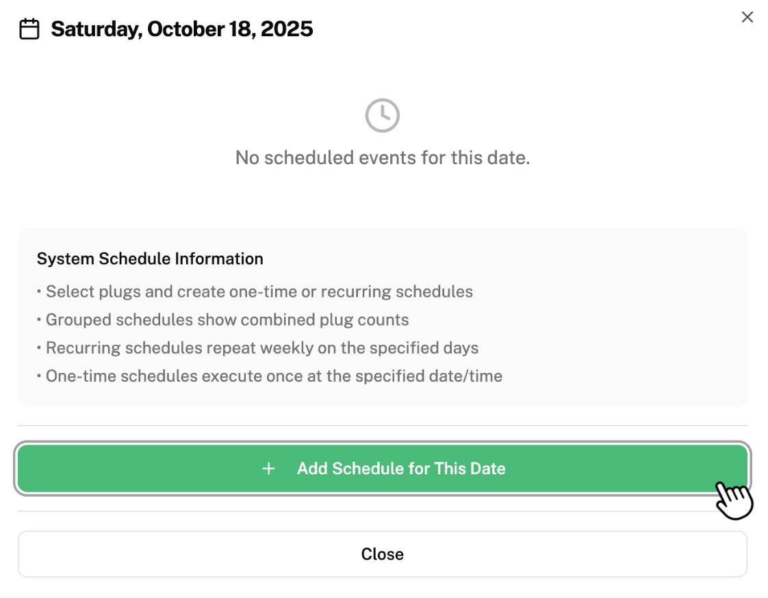Click the "No scheduled events" message text
Screen dimensions: 768x598
pos(383,157)
